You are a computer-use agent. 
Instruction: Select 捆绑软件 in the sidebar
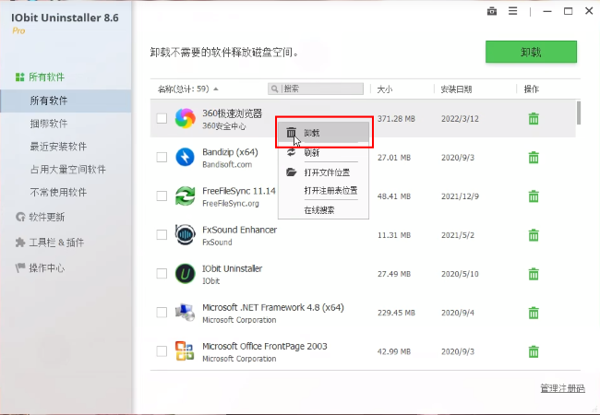49,124
